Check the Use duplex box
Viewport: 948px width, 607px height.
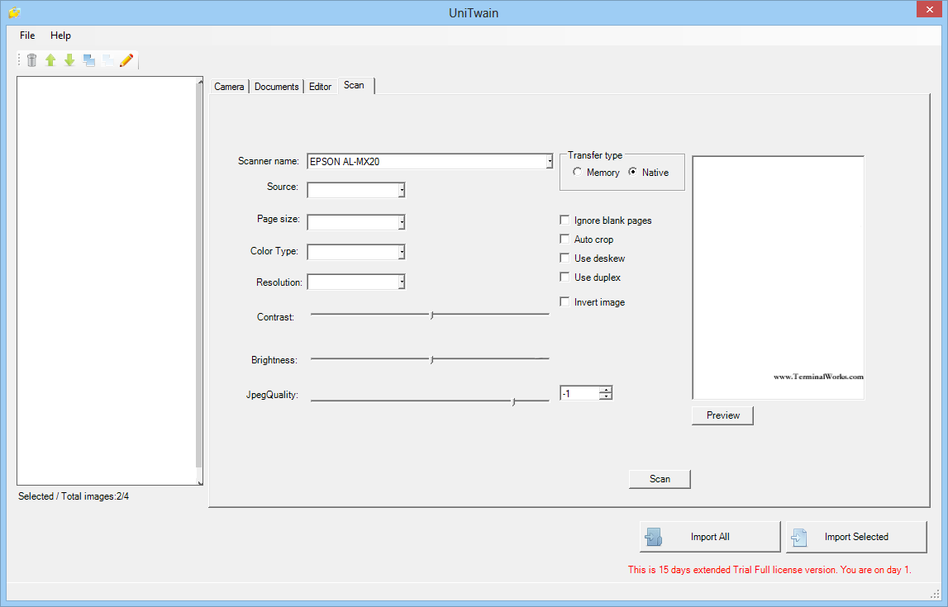tap(565, 277)
